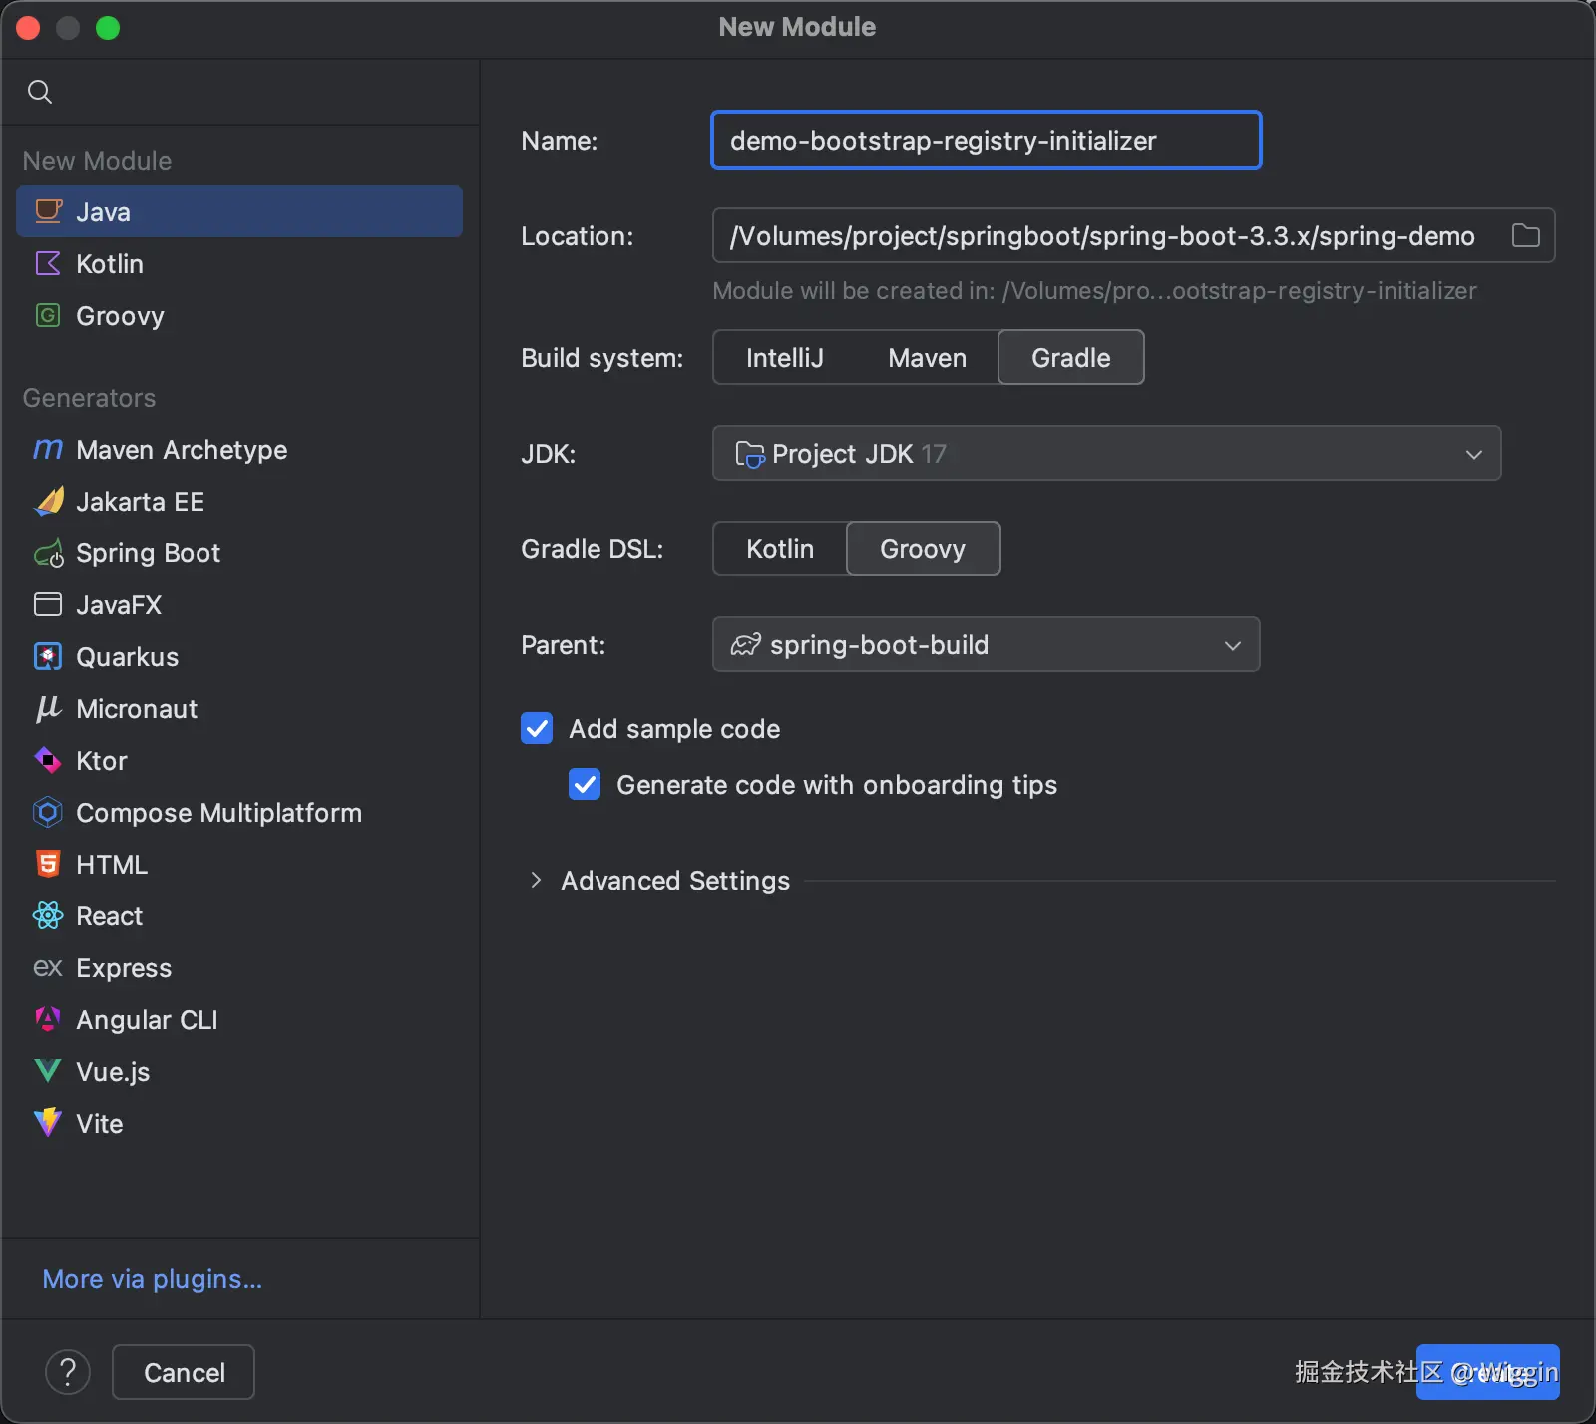This screenshot has height=1424, width=1596.
Task: Click the Quarkus generator icon
Action: pos(48,657)
